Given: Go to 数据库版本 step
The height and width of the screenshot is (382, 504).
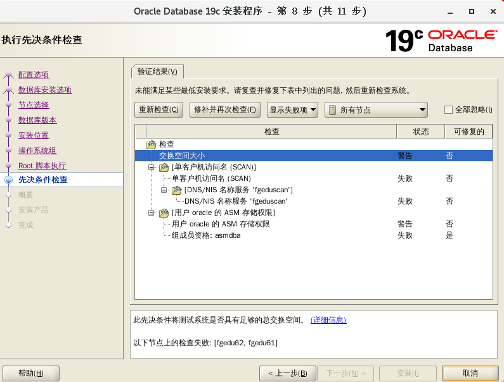Looking at the screenshot, I should tap(37, 120).
